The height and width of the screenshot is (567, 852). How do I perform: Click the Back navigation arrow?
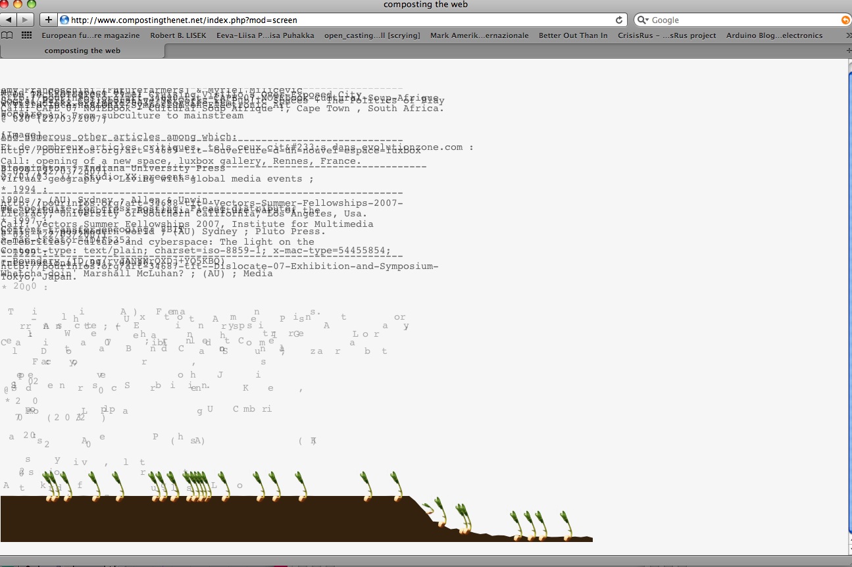[x=9, y=20]
